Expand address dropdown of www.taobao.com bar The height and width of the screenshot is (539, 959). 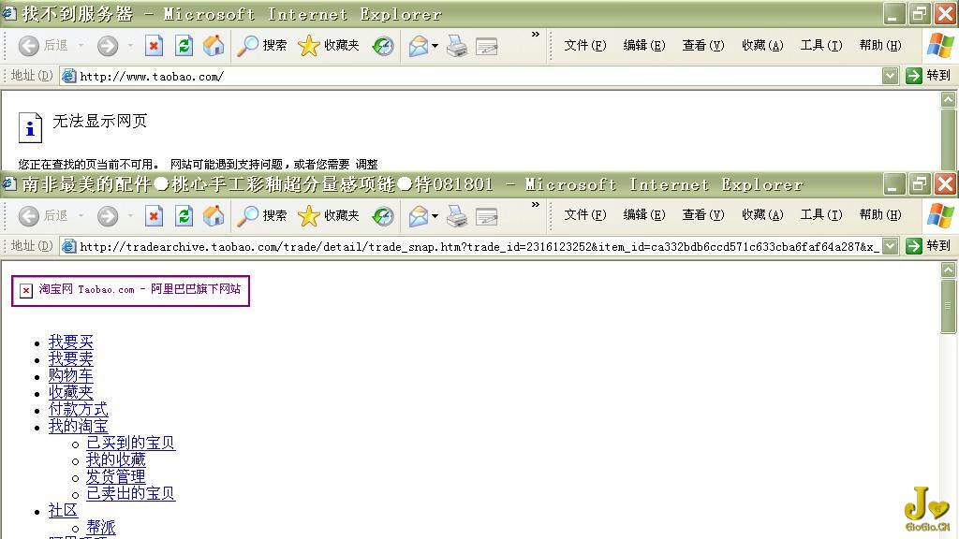pyautogui.click(x=890, y=76)
